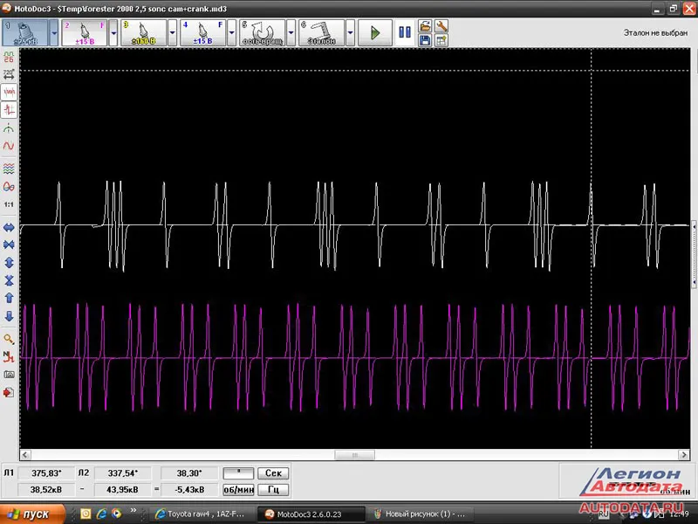Click the quick launch icon after Internet Explorer
Screen dimensions: 698x524
coord(116,514)
